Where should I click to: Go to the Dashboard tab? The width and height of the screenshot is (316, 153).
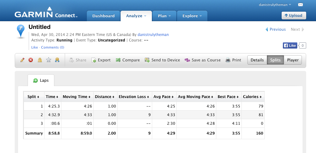pyautogui.click(x=103, y=16)
